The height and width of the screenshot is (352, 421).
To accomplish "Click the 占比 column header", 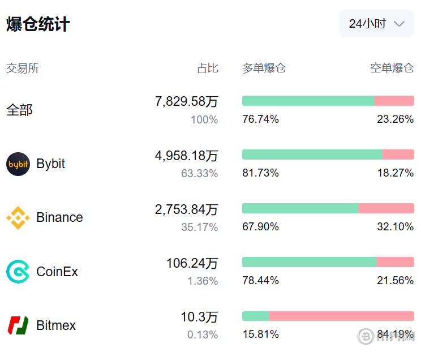I will pos(207,68).
